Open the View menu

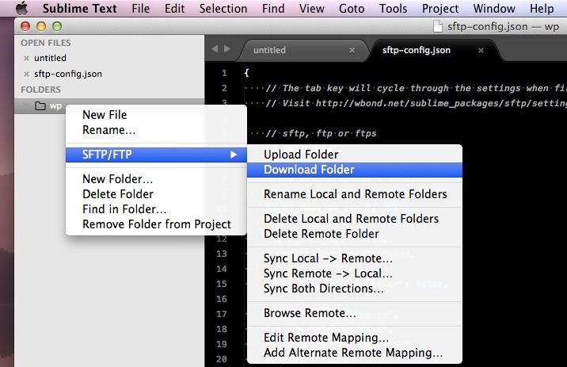(x=312, y=9)
